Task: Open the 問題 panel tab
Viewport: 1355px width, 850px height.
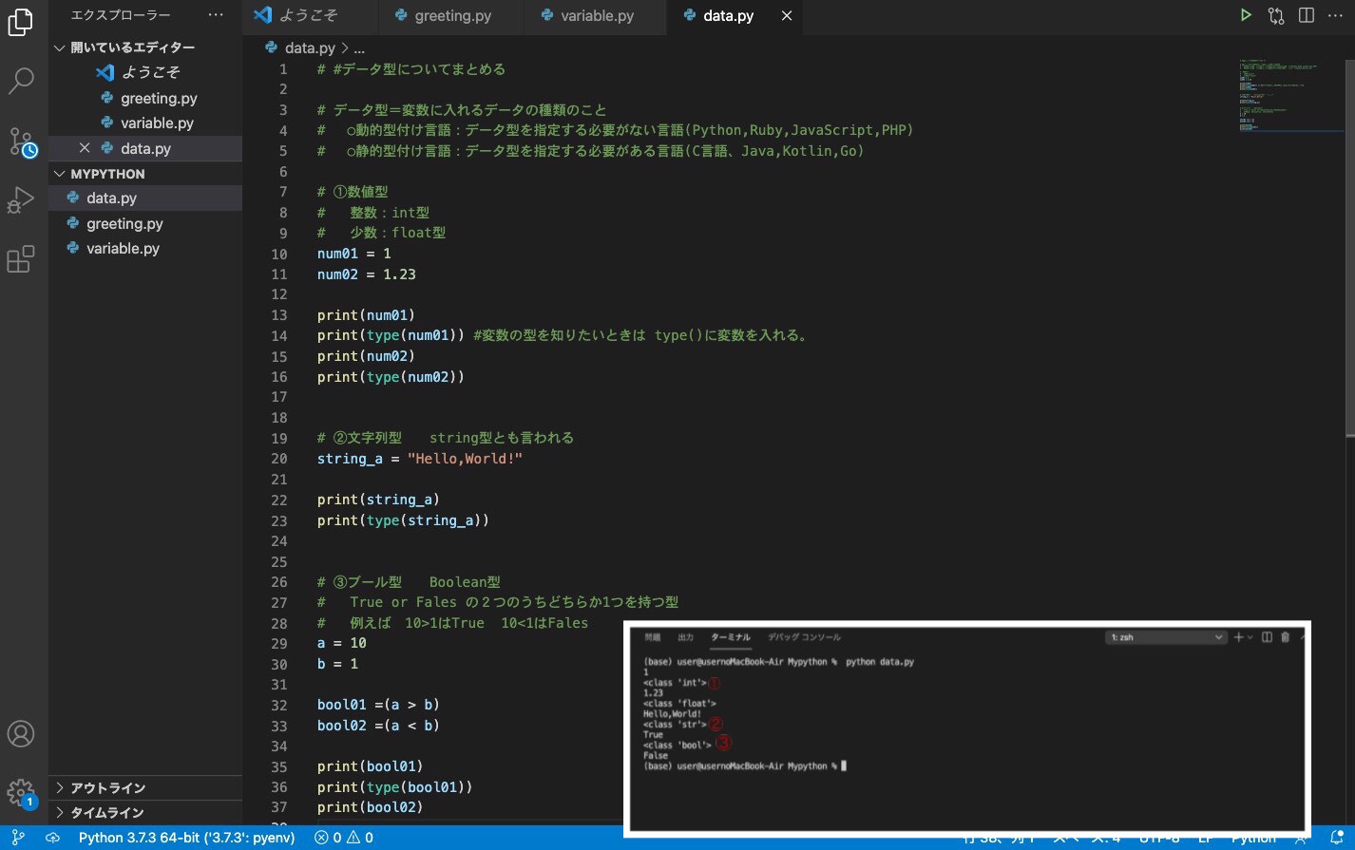Action: [653, 637]
